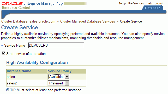Go to Cluster Managed Database Services breadcrumb
Image resolution: width=168 pixels, height=94 pixels.
pos(88,21)
